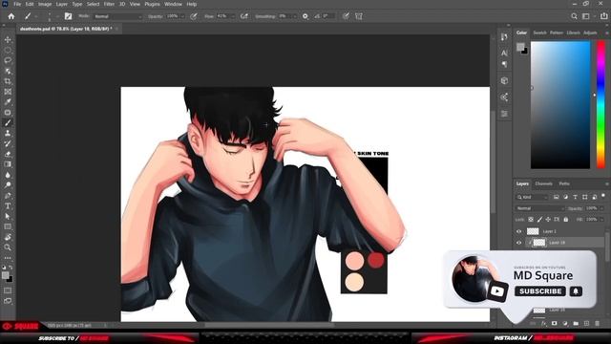Switch to the Channels tab
This screenshot has height=344, width=611.
pyautogui.click(x=543, y=183)
